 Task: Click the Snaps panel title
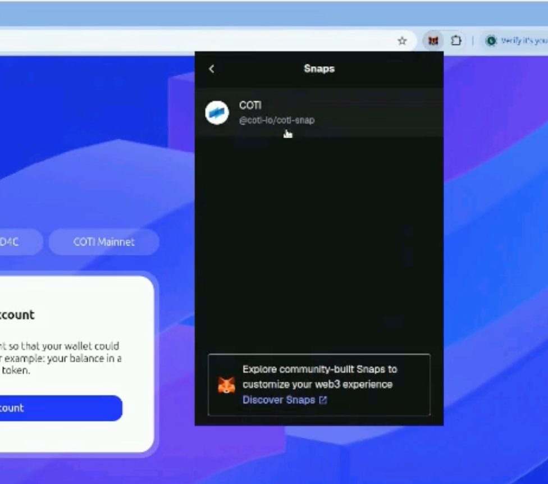(x=319, y=69)
